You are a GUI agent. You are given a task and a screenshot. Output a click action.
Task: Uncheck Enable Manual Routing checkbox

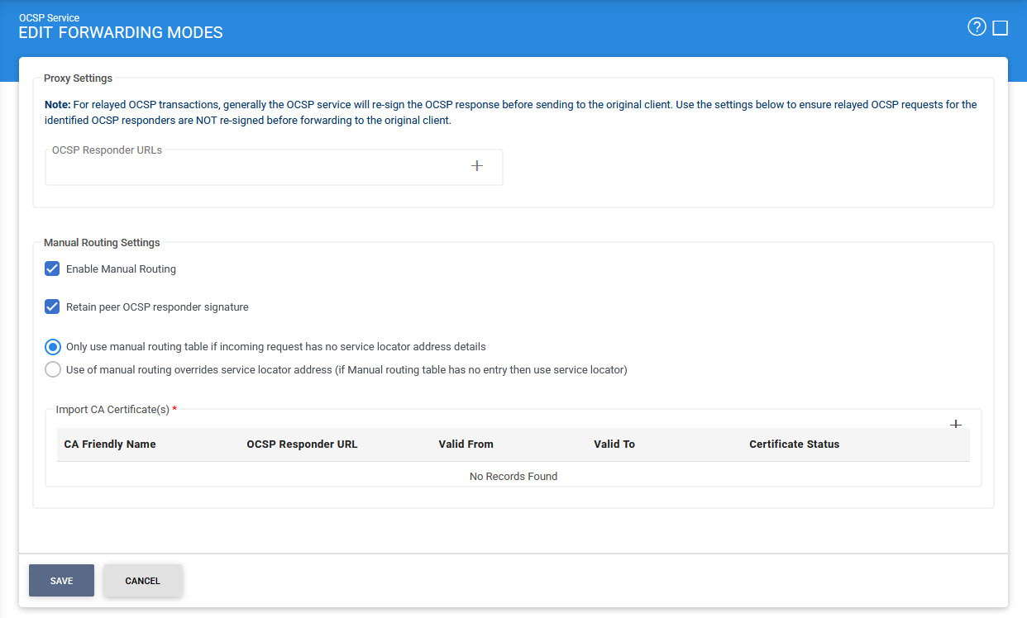coord(53,269)
